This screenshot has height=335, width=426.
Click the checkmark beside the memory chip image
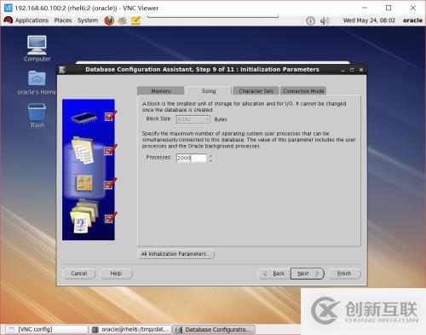tap(111, 116)
